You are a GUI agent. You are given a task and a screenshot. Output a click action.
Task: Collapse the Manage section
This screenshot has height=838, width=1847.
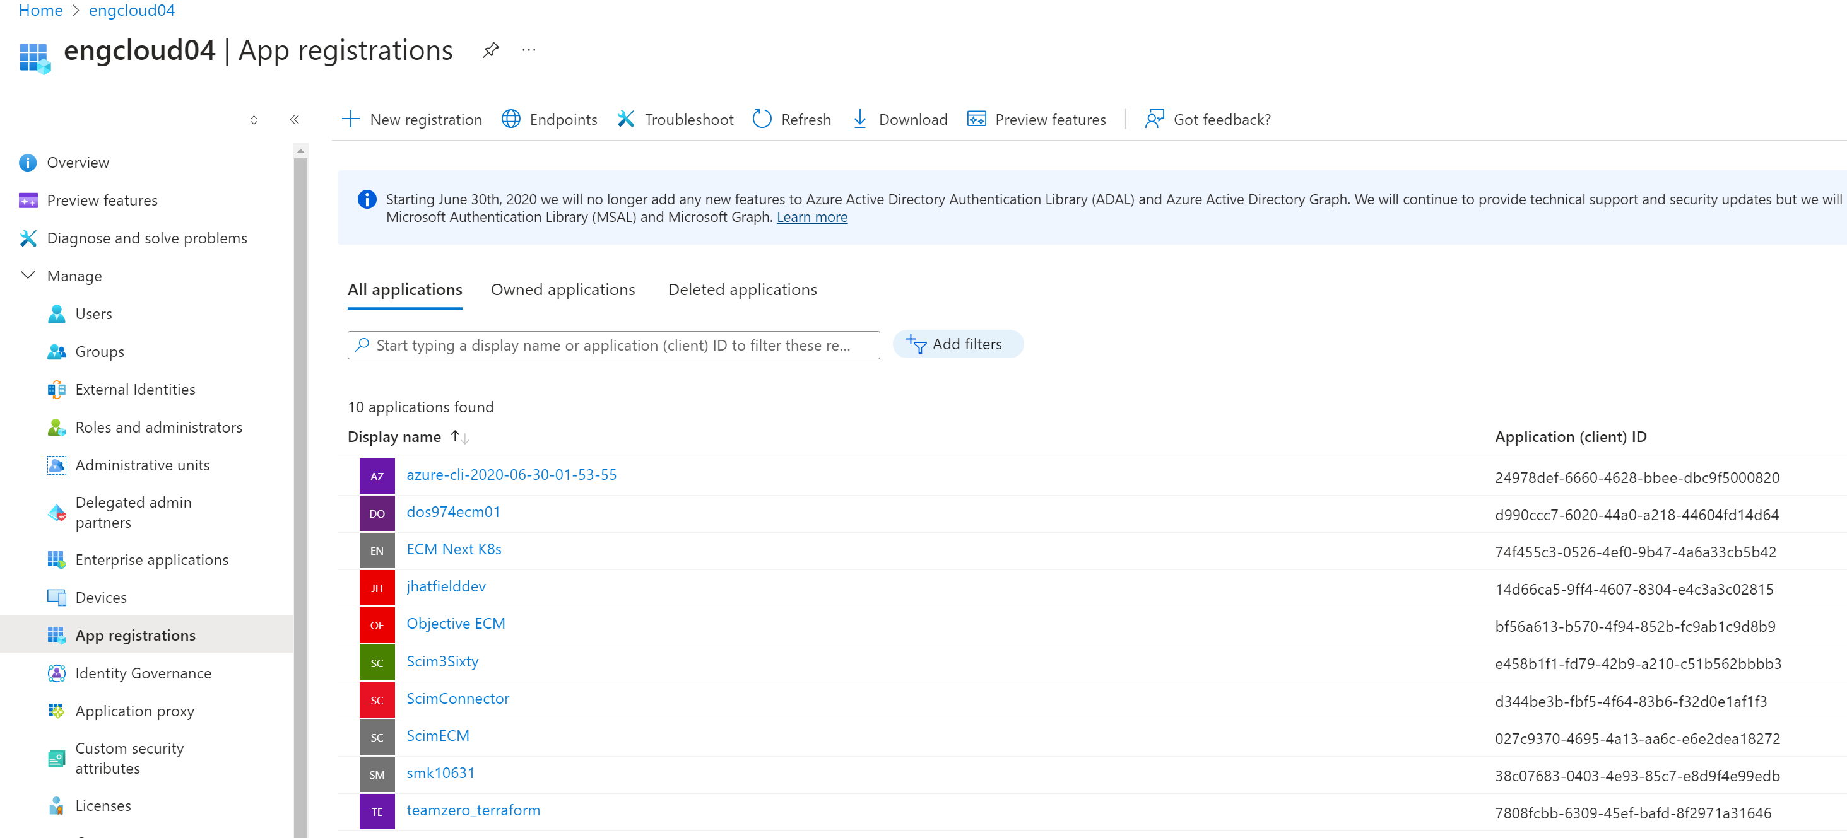pyautogui.click(x=28, y=276)
